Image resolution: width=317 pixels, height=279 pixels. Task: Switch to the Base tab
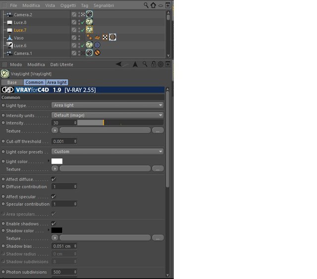[12, 83]
